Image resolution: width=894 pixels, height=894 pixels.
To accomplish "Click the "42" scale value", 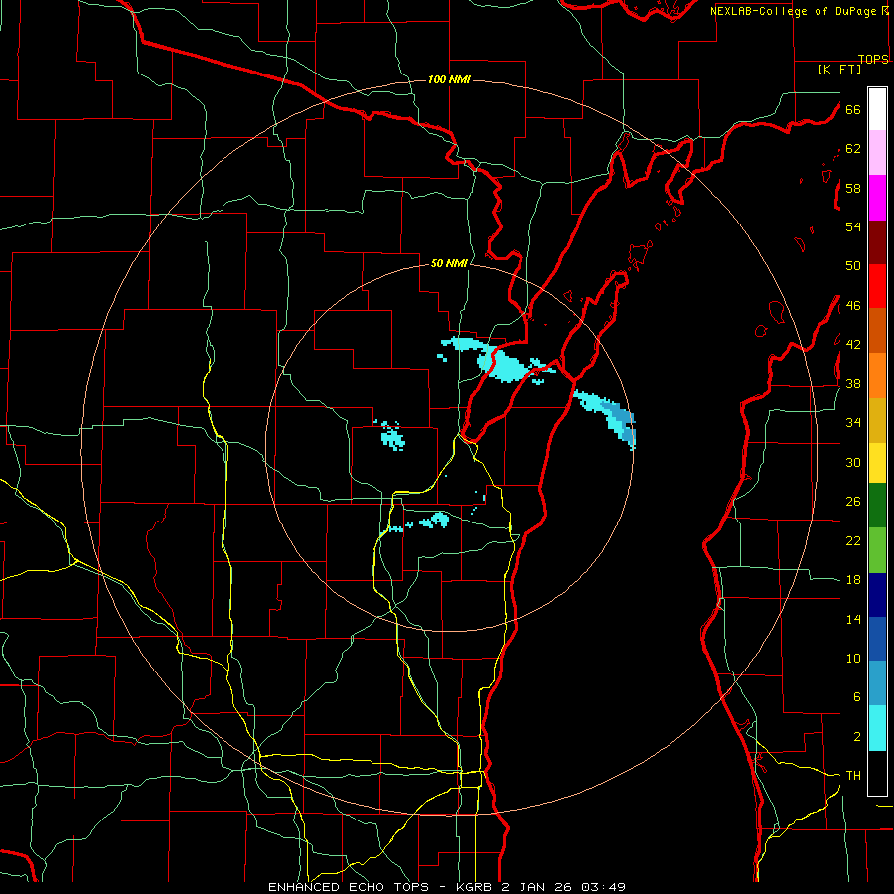I will click(853, 344).
